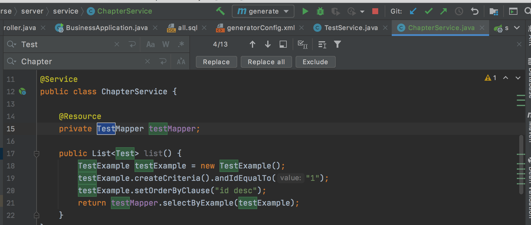531x225 pixels.
Task: Open replace history for Chapter field
Action: click(x=12, y=61)
